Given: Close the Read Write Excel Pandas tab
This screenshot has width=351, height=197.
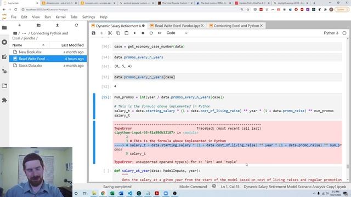Looking at the screenshot, I should pyautogui.click(x=202, y=26).
